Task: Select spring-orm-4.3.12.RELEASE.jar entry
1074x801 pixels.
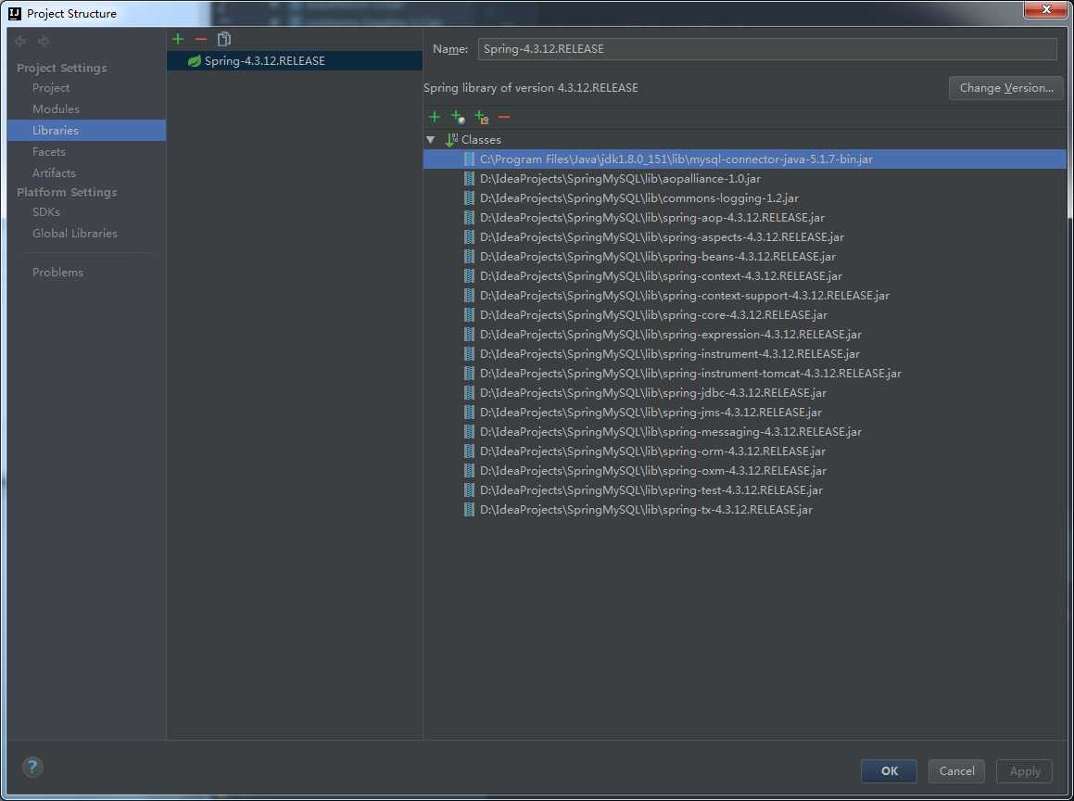Action: coord(652,451)
